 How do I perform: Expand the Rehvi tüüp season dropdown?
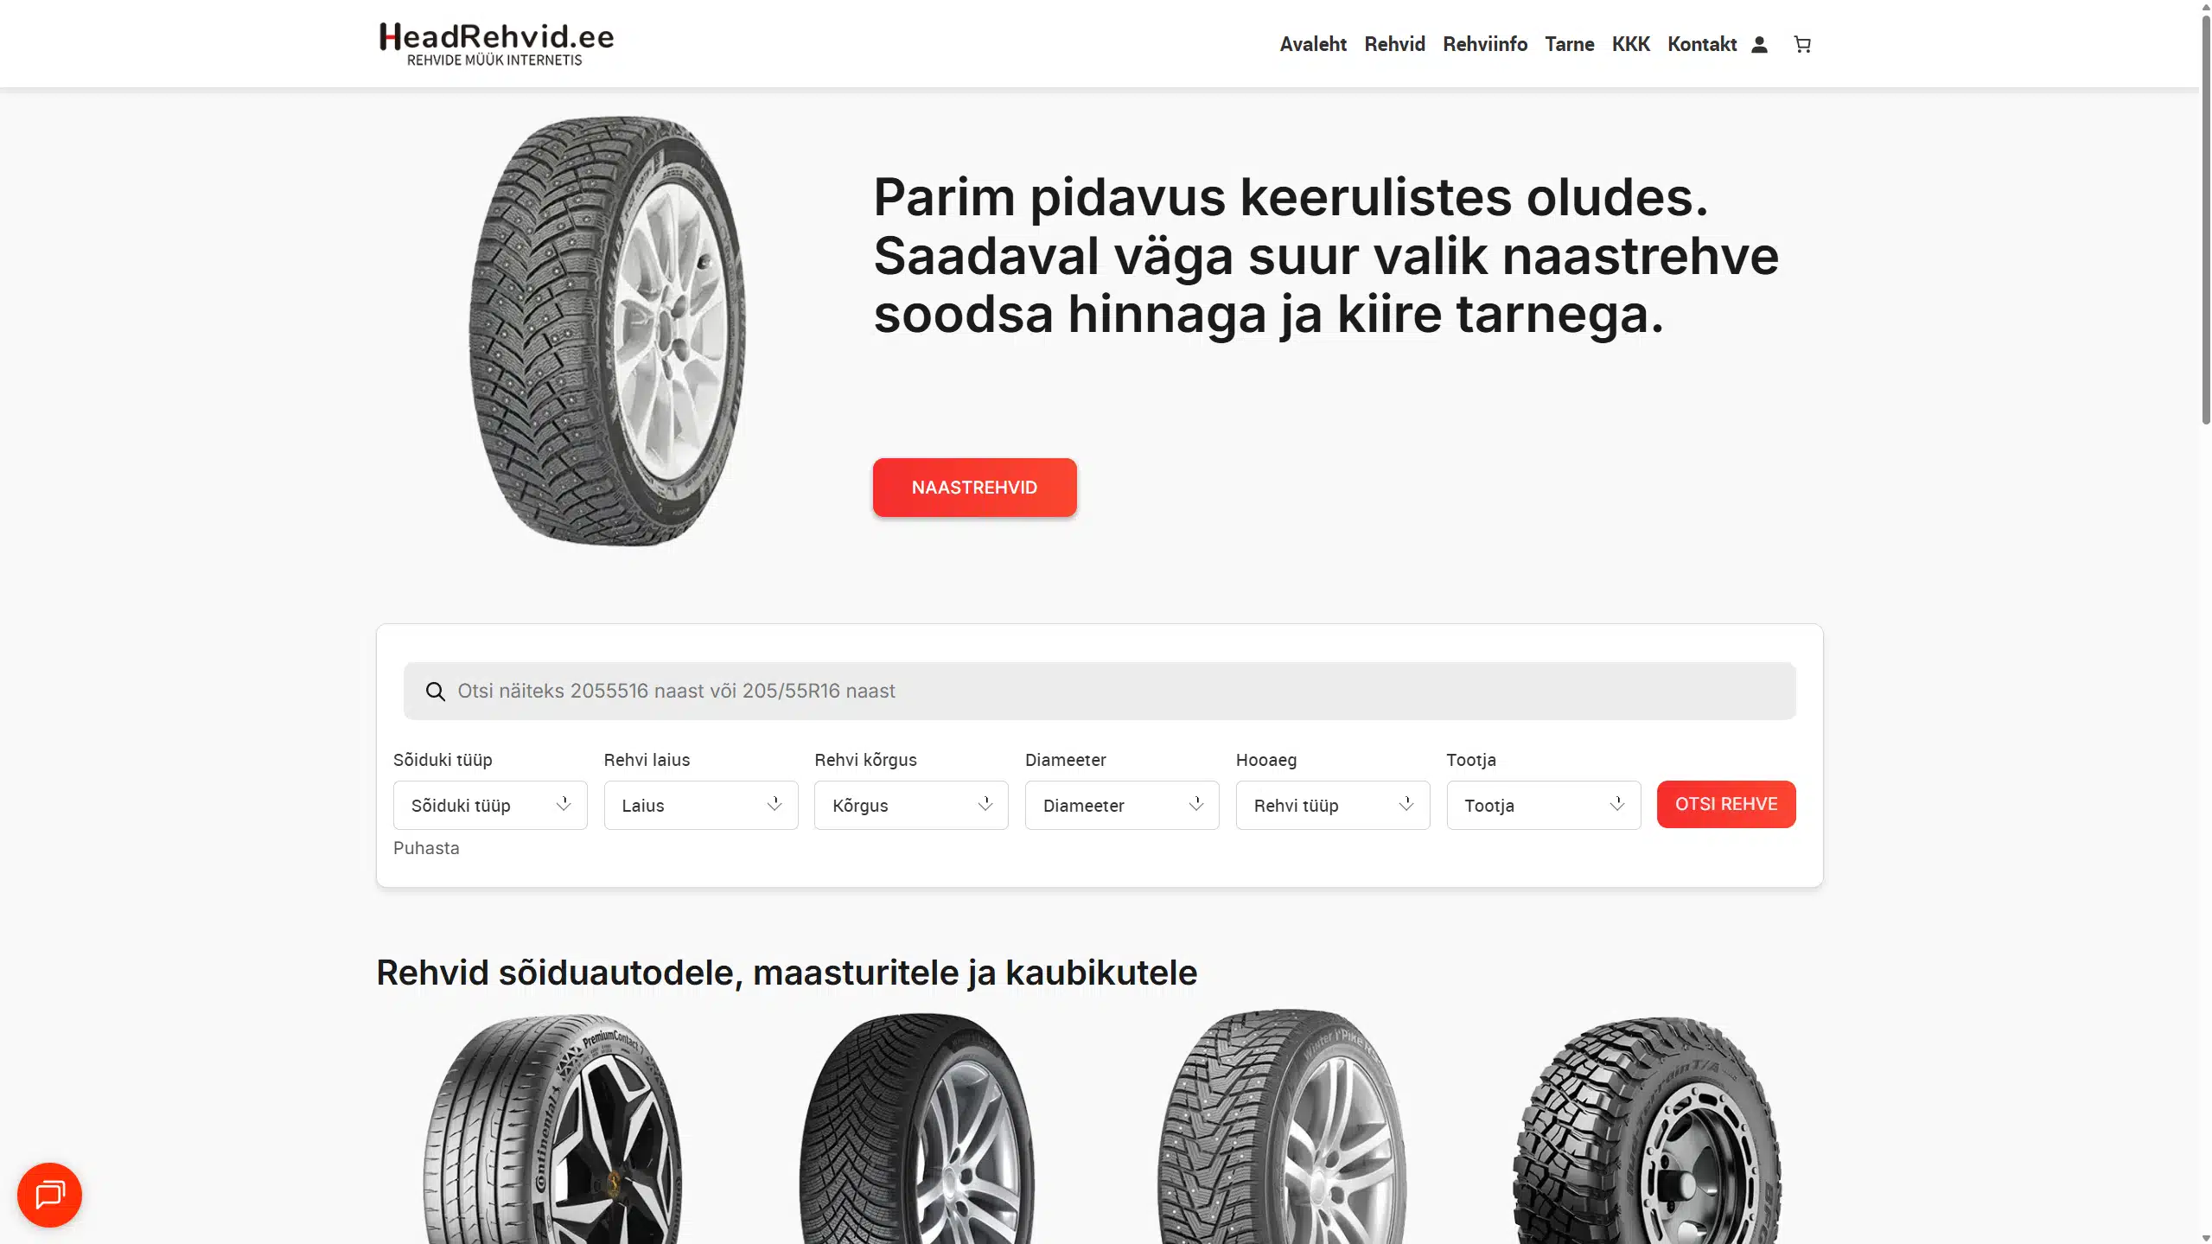pos(1333,806)
